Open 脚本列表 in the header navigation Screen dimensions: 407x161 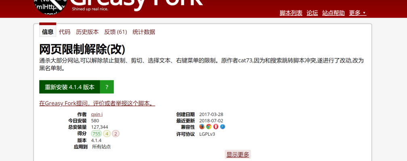[x=291, y=13]
